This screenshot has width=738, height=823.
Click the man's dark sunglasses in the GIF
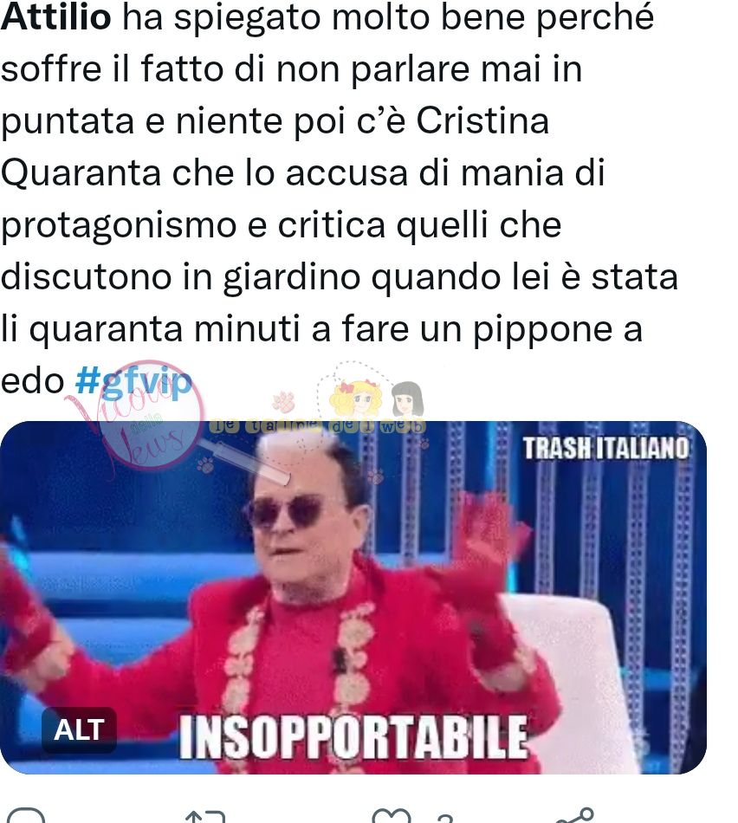click(284, 511)
